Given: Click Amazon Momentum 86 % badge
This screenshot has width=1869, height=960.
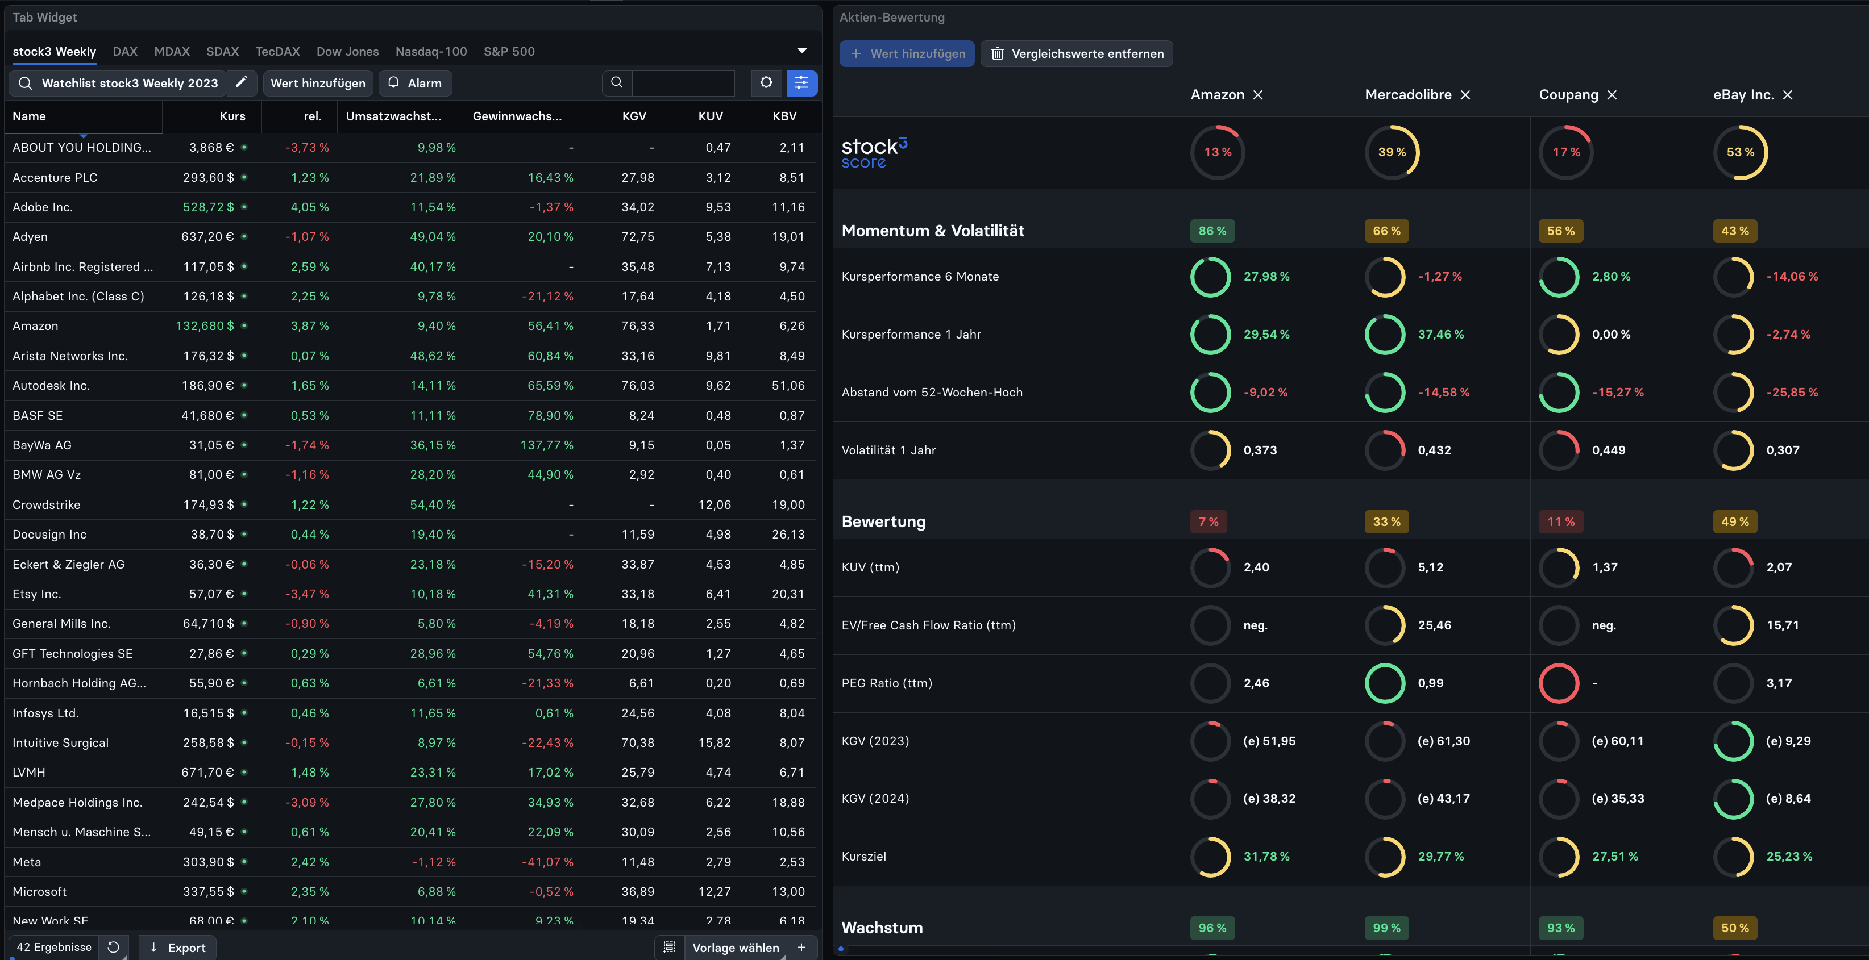Looking at the screenshot, I should (x=1212, y=231).
